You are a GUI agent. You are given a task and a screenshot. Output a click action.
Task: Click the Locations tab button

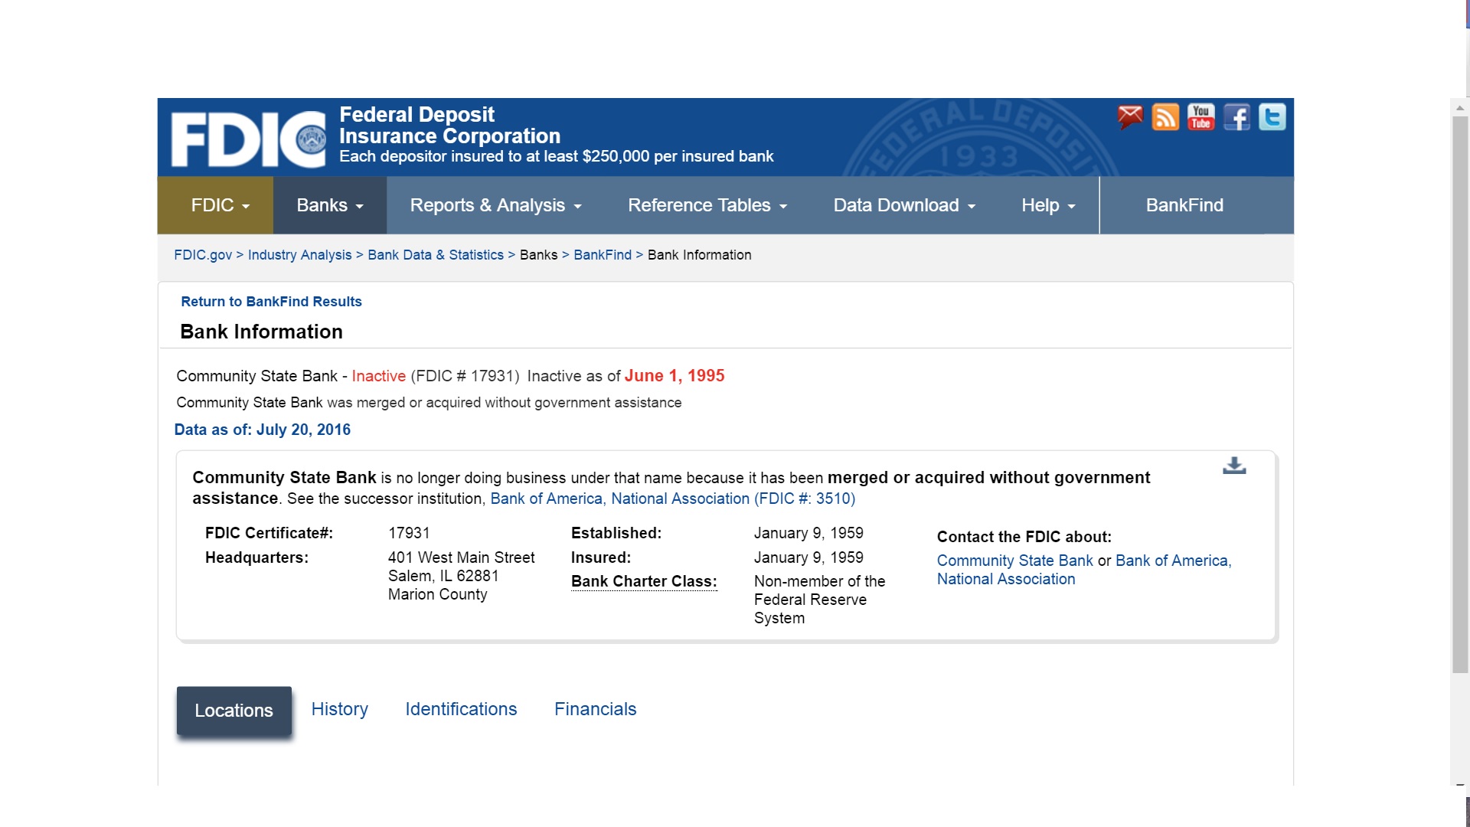coord(234,709)
